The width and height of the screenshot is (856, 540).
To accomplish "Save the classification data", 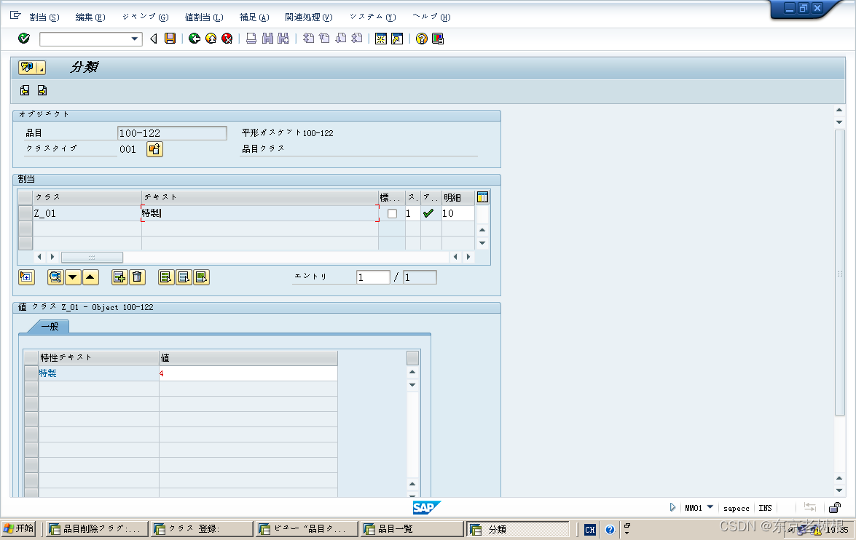I will (170, 39).
